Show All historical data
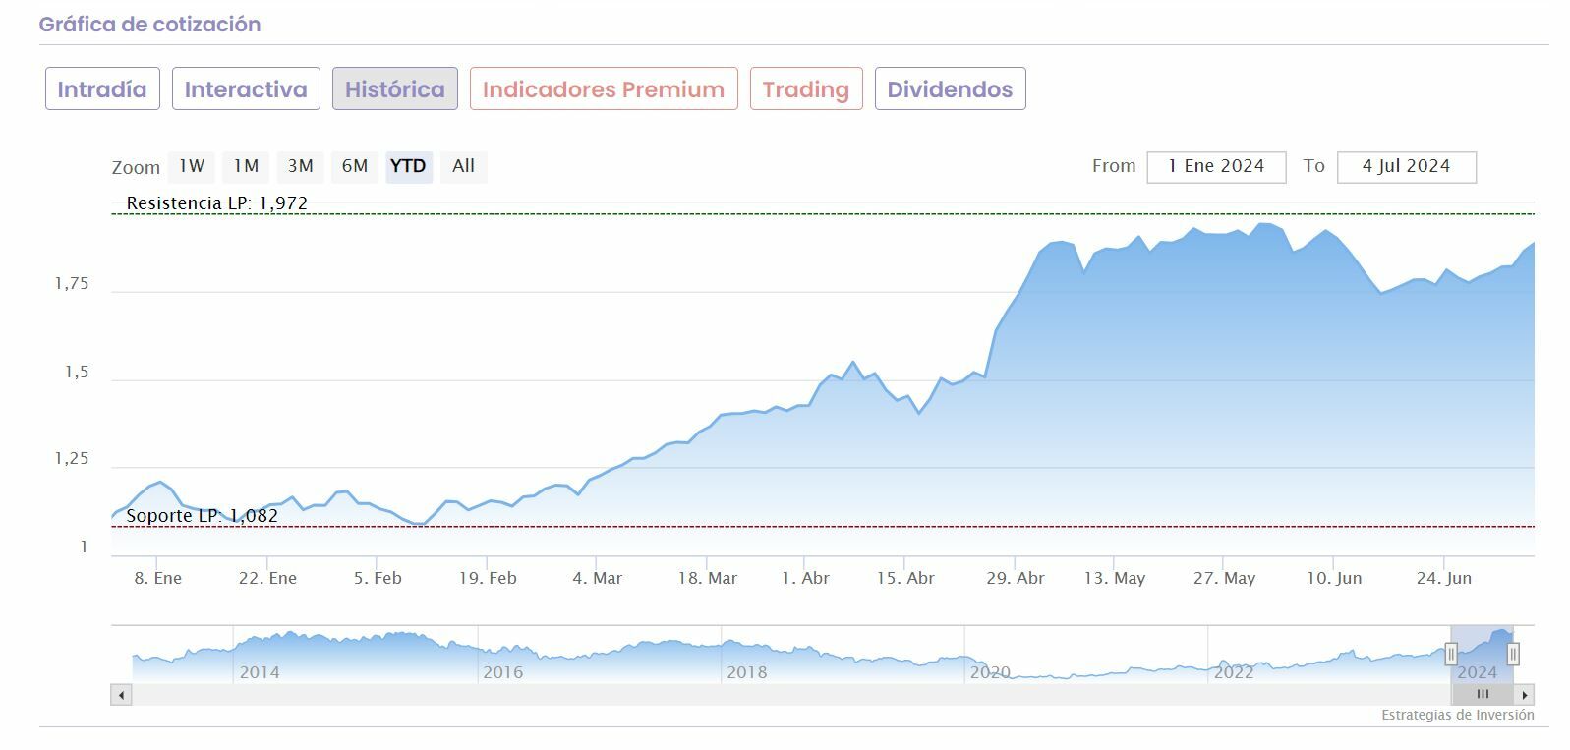1570x750 pixels. (463, 166)
